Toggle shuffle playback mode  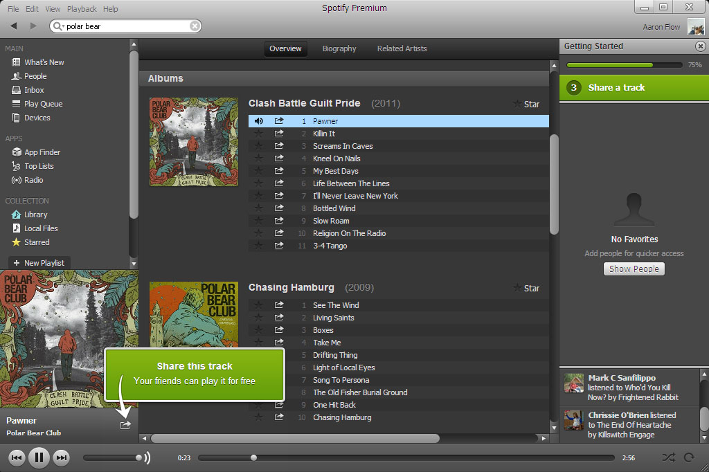(667, 457)
